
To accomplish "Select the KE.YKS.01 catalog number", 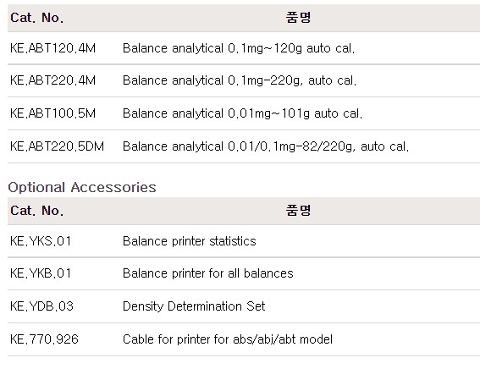I will [41, 241].
